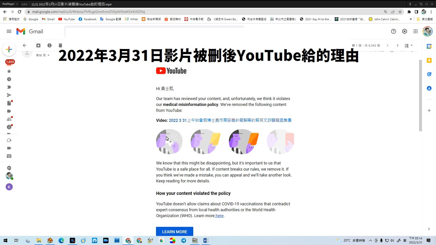Screen dimensions: 436x245
Task: Open Gmail support help icon
Action: [x=393, y=31]
